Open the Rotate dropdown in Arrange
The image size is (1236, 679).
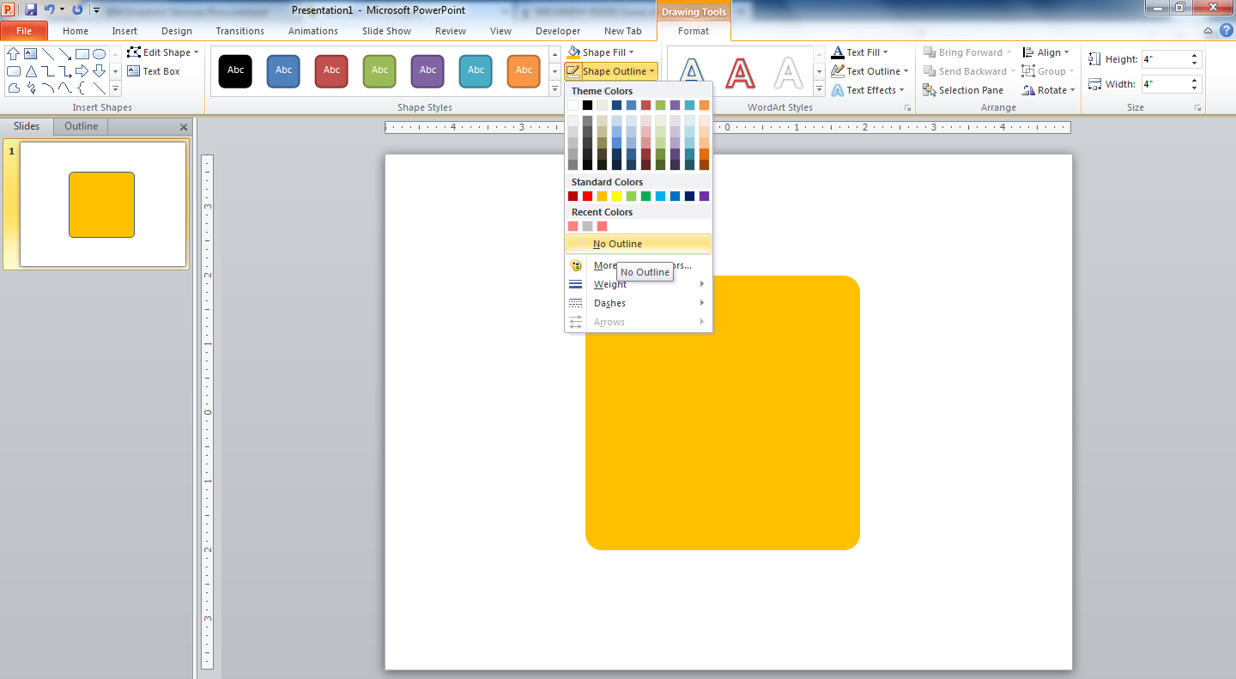(1049, 90)
